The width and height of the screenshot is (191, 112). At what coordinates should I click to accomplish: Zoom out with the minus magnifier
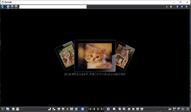[x=120, y=109]
